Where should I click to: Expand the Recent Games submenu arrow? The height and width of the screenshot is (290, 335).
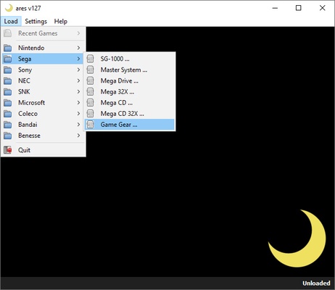[78, 33]
